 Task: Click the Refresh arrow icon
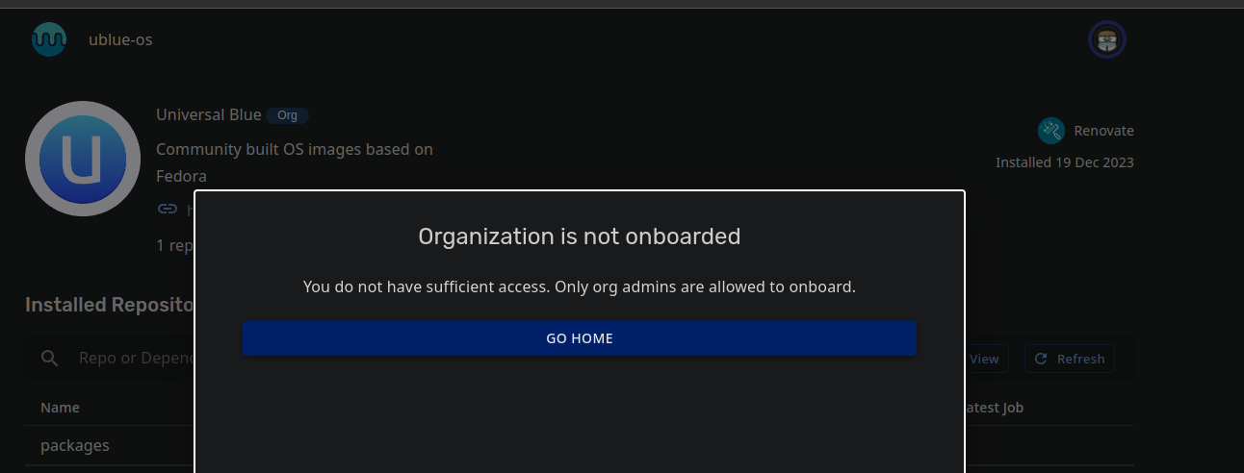click(1041, 359)
